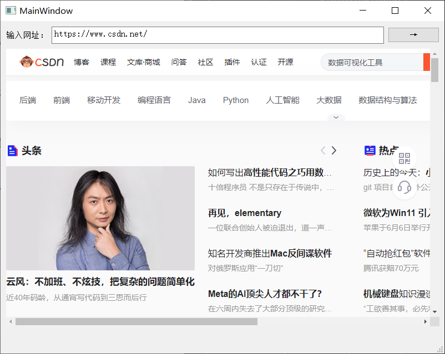
Task: Expand category list with down chevron
Action: (336, 117)
